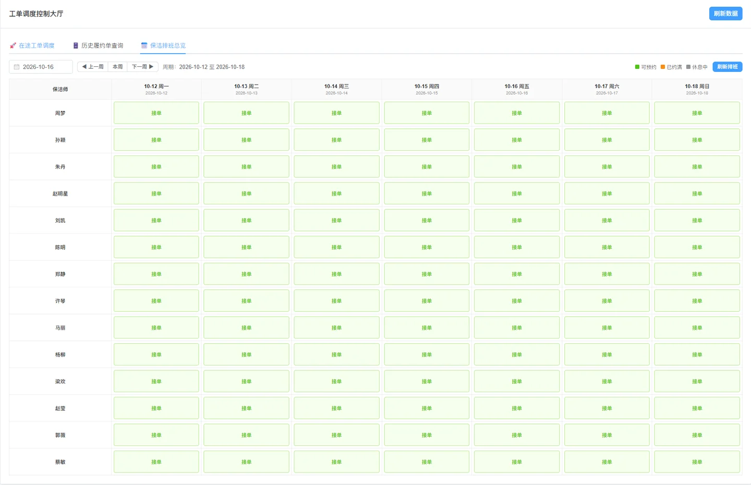Click the 10-16 周五 column header

click(517, 89)
